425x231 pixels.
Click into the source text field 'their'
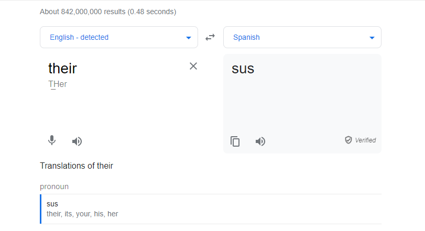point(62,68)
